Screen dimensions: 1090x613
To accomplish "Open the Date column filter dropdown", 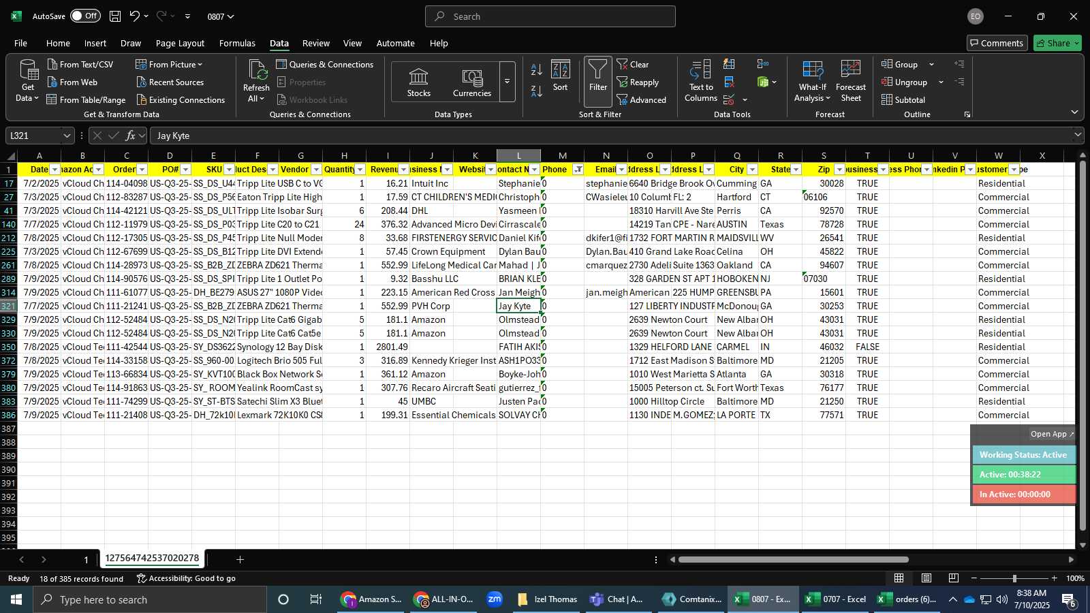I will pyautogui.click(x=55, y=170).
